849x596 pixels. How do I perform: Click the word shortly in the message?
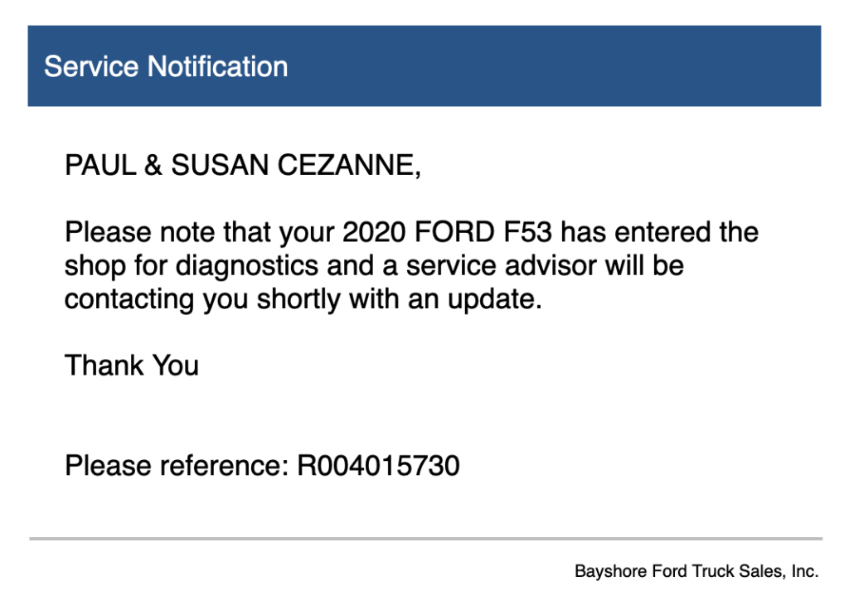(x=298, y=299)
